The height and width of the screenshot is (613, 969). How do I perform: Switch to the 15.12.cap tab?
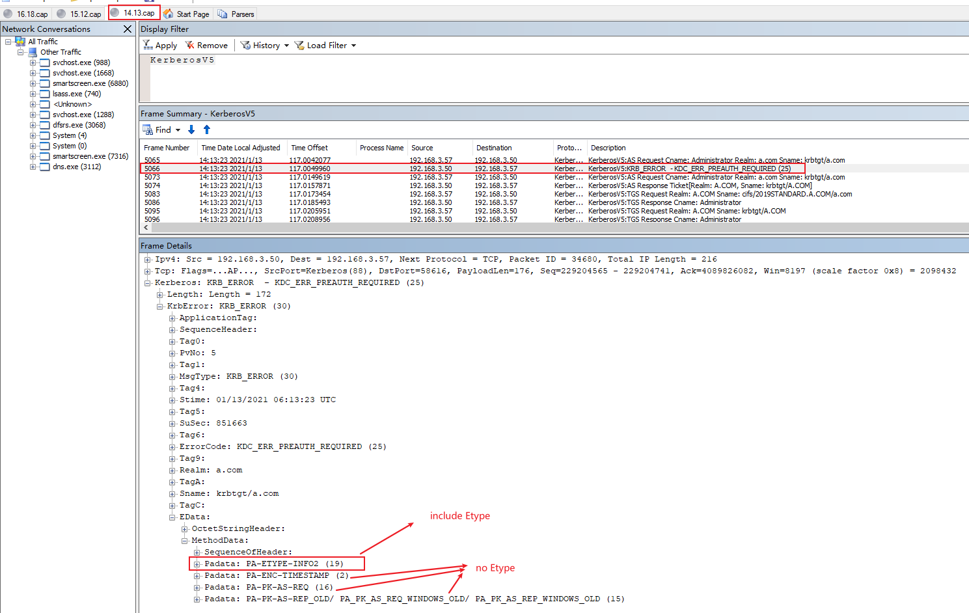[x=79, y=14]
